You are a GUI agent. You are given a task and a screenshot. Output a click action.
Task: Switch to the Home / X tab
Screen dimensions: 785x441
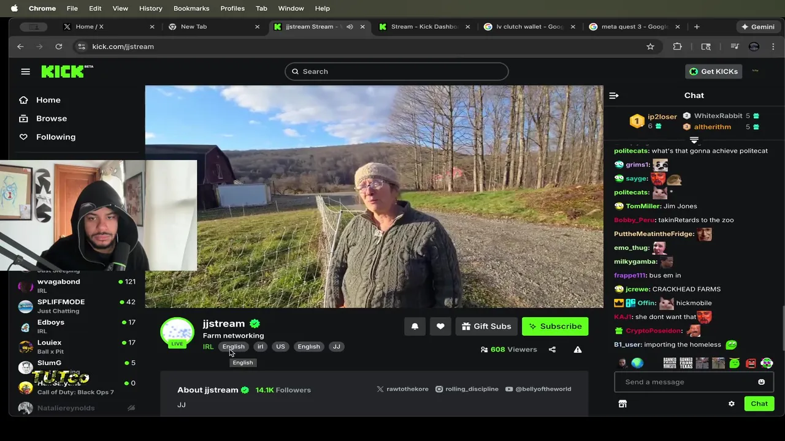point(109,27)
